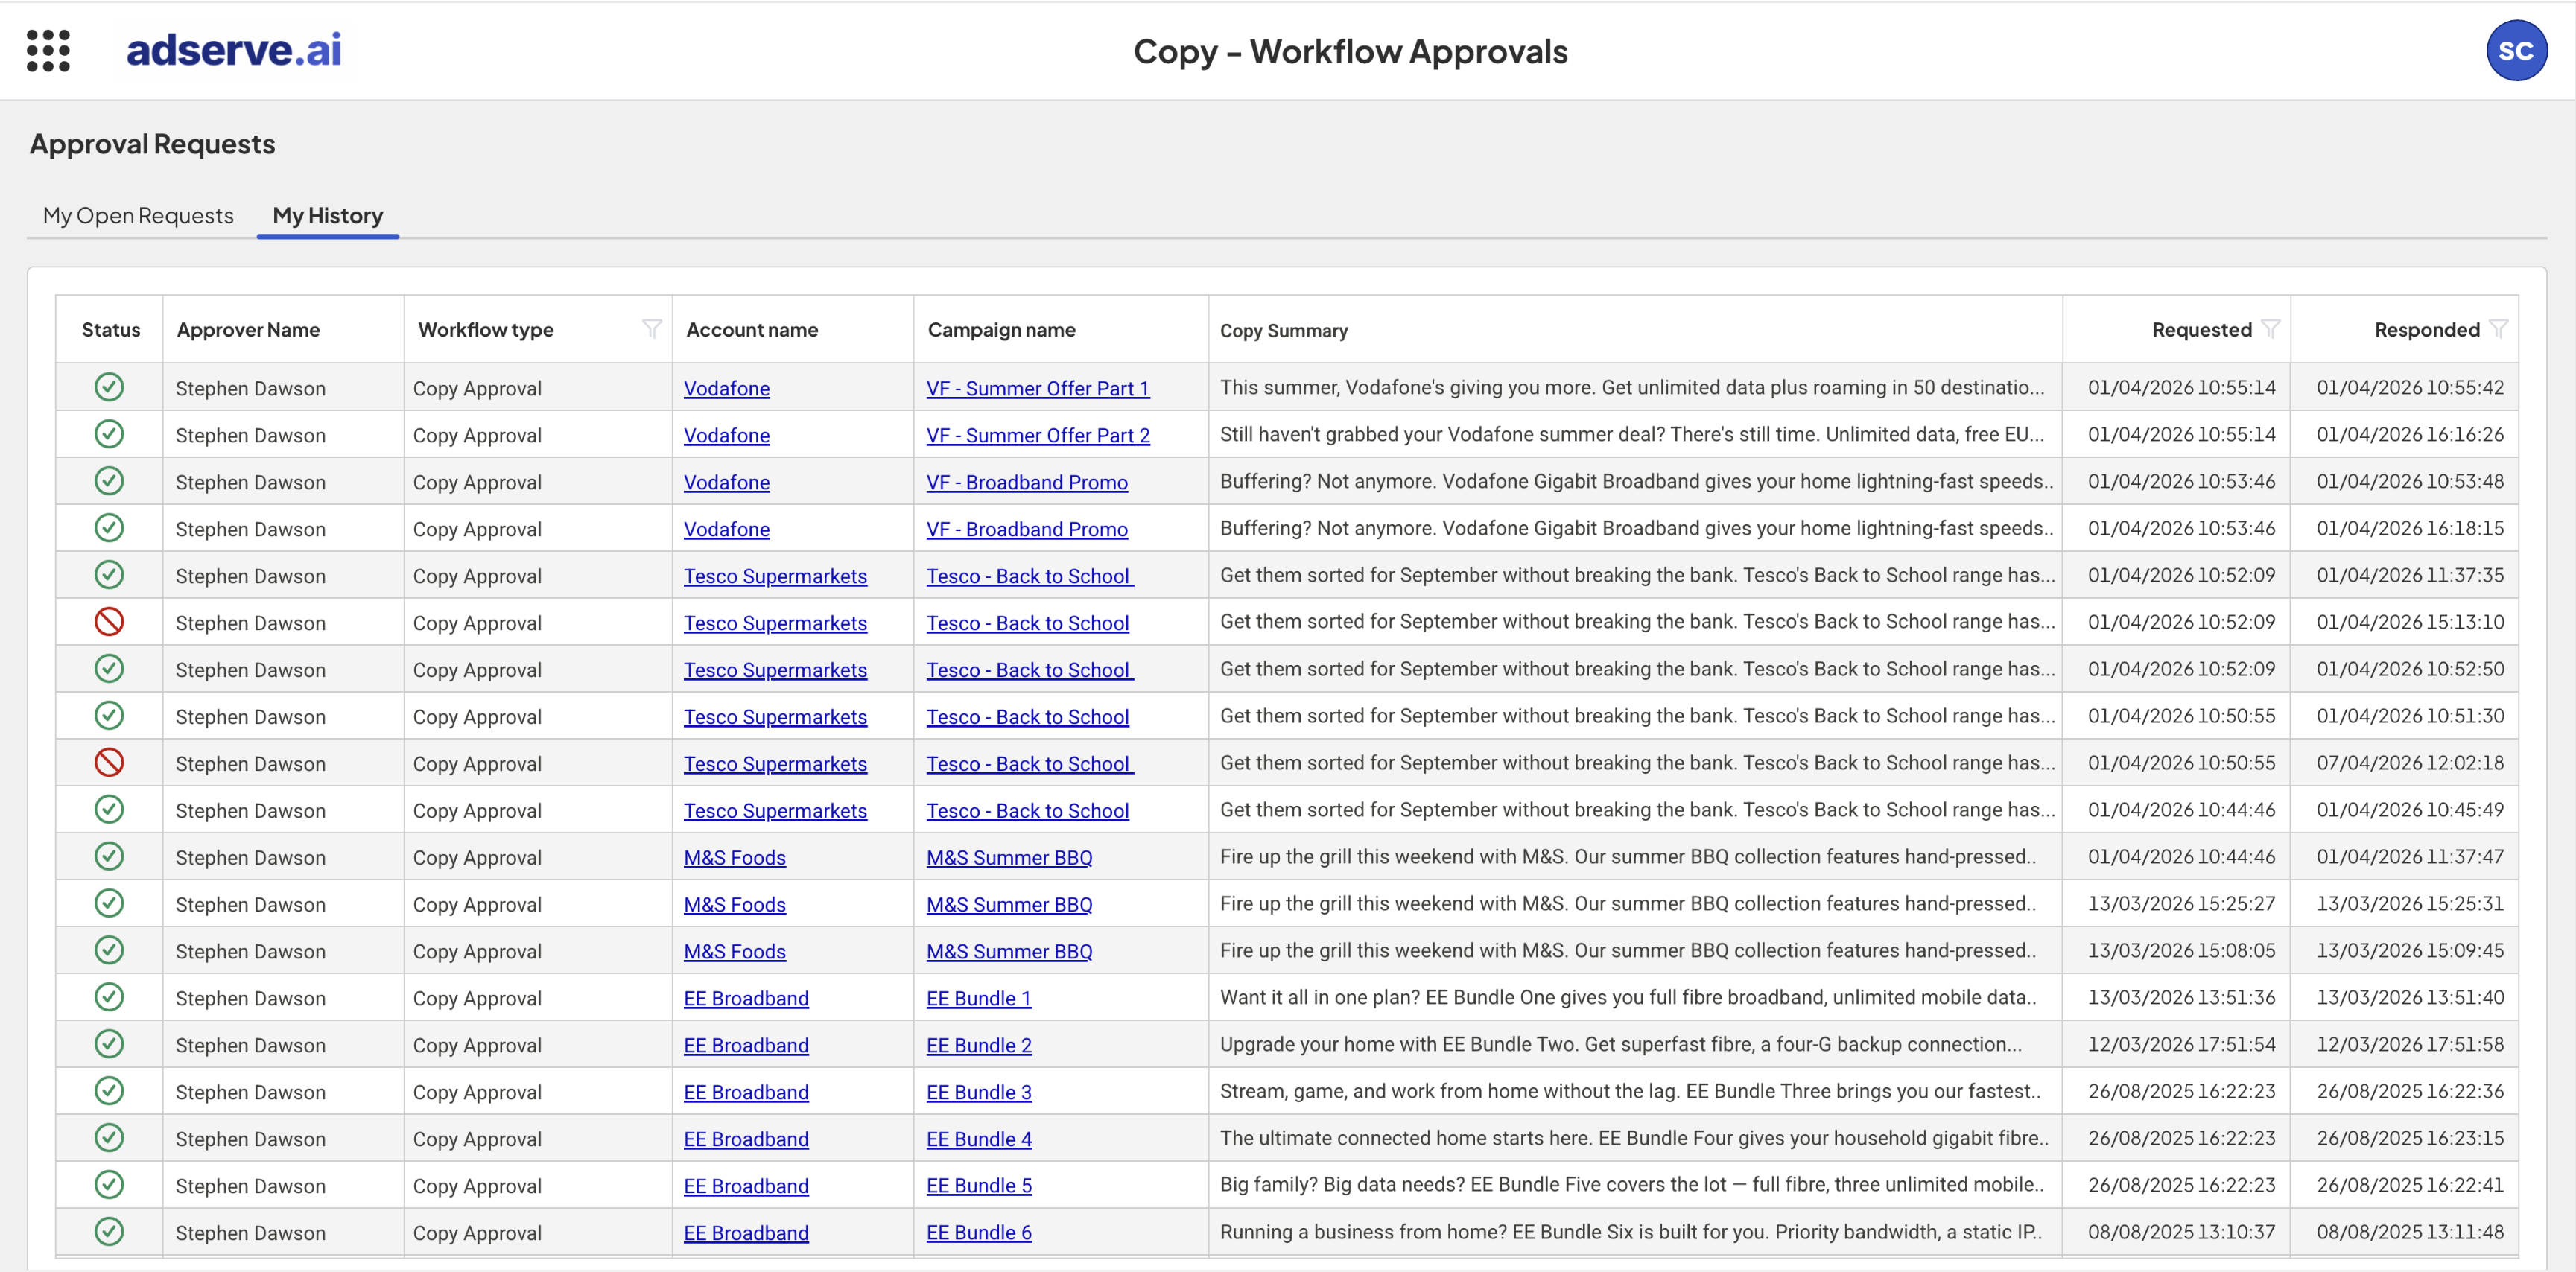
Task: Open the app launcher grid icon
Action: click(48, 50)
